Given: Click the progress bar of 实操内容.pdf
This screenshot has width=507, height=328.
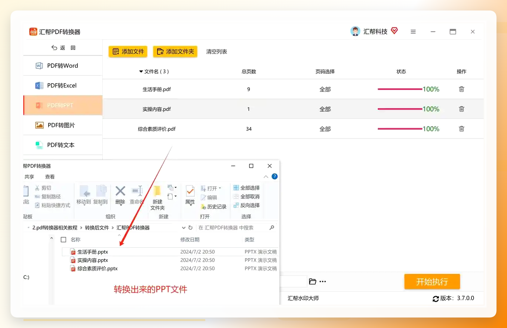Looking at the screenshot, I should pos(400,109).
